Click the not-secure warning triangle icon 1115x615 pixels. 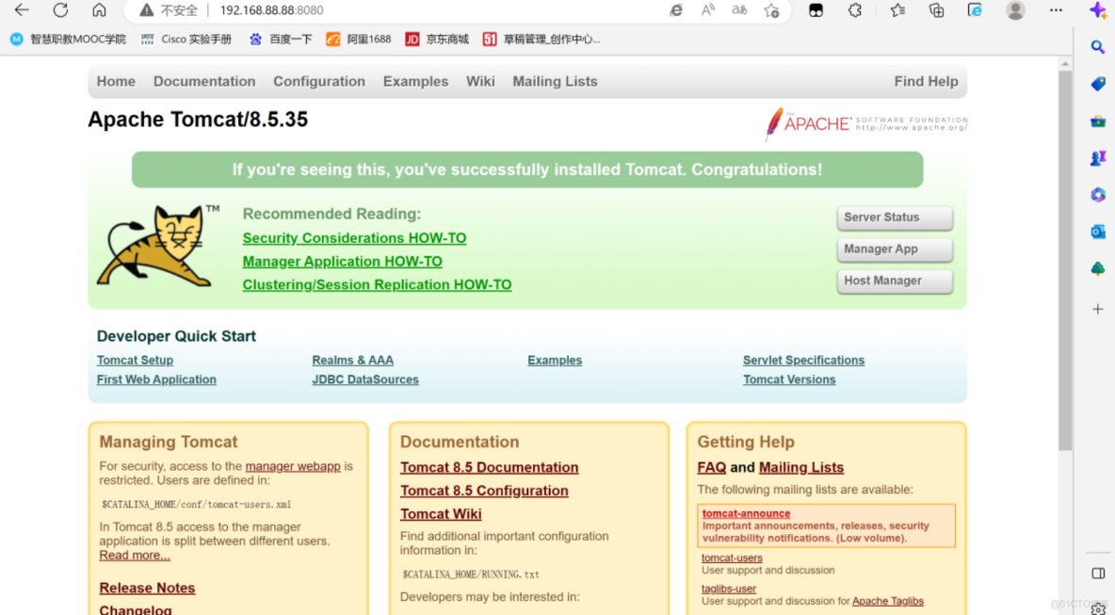point(147,10)
